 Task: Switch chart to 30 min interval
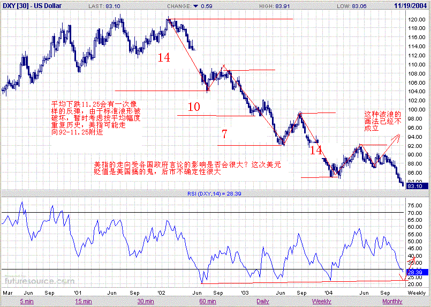point(146,301)
